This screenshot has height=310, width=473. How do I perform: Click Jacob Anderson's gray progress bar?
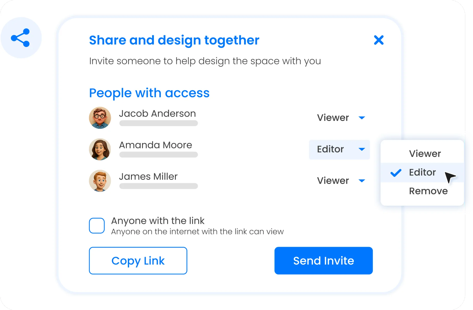point(158,123)
